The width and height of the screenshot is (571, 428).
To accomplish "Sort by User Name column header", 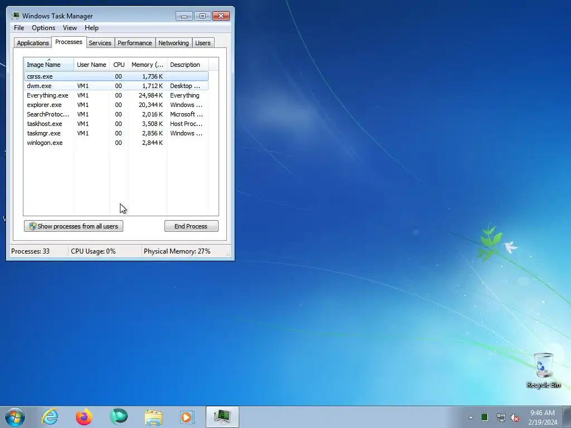I will [92, 65].
